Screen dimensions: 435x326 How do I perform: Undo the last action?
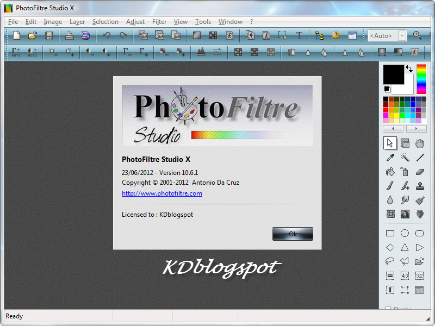107,35
